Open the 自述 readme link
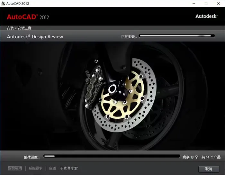This screenshot has width=225, height=175. click(x=52, y=168)
